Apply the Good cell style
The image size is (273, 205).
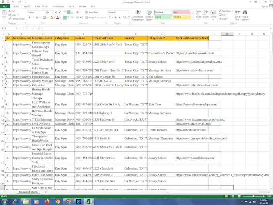point(163,17)
